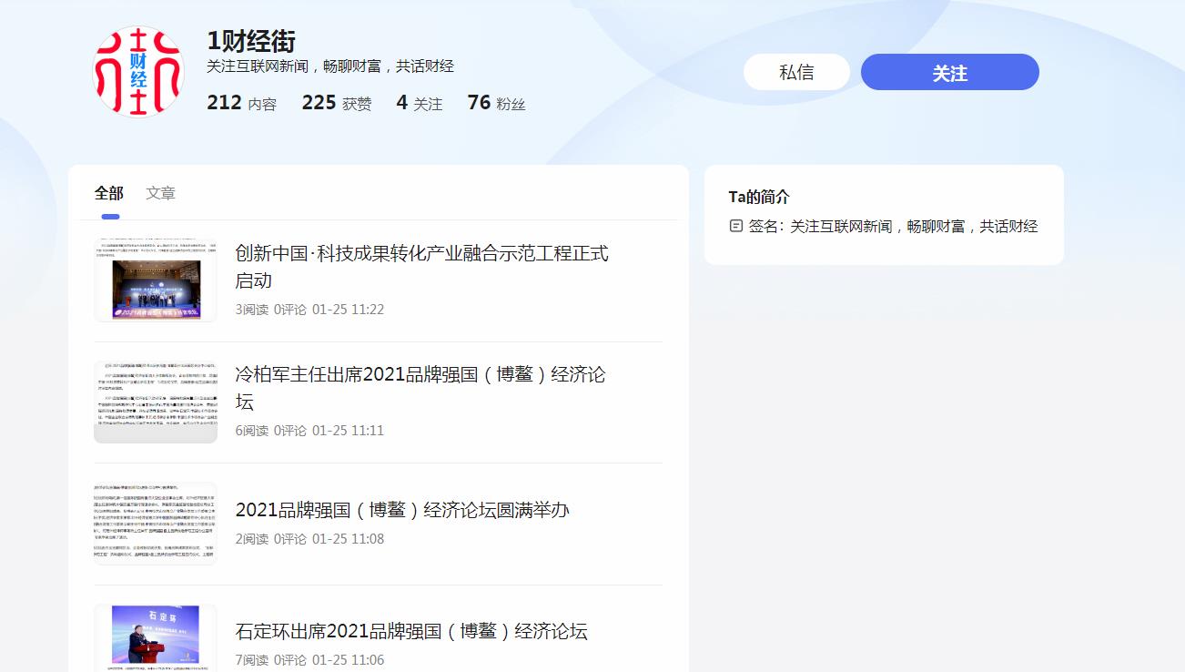Click the profile name 1财经街
This screenshot has width=1185, height=672.
251,41
